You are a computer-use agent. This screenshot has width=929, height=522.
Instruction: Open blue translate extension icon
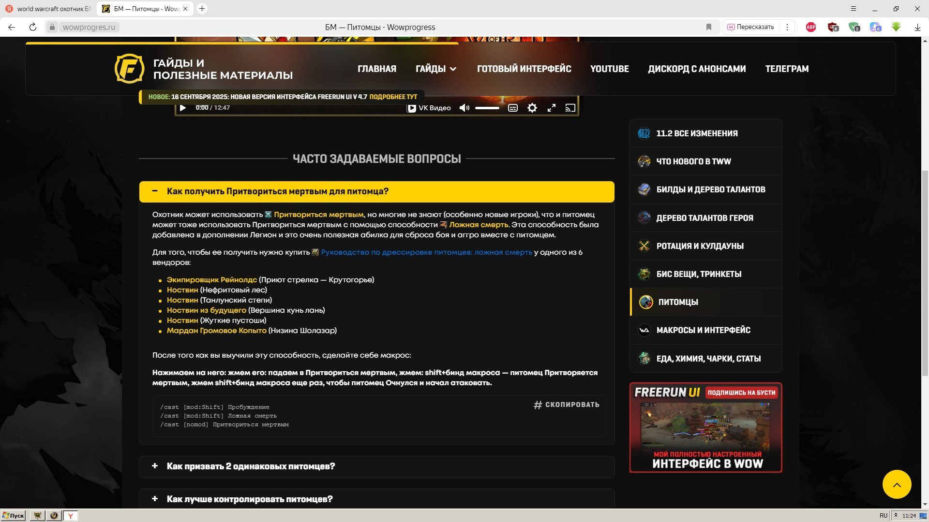875,27
